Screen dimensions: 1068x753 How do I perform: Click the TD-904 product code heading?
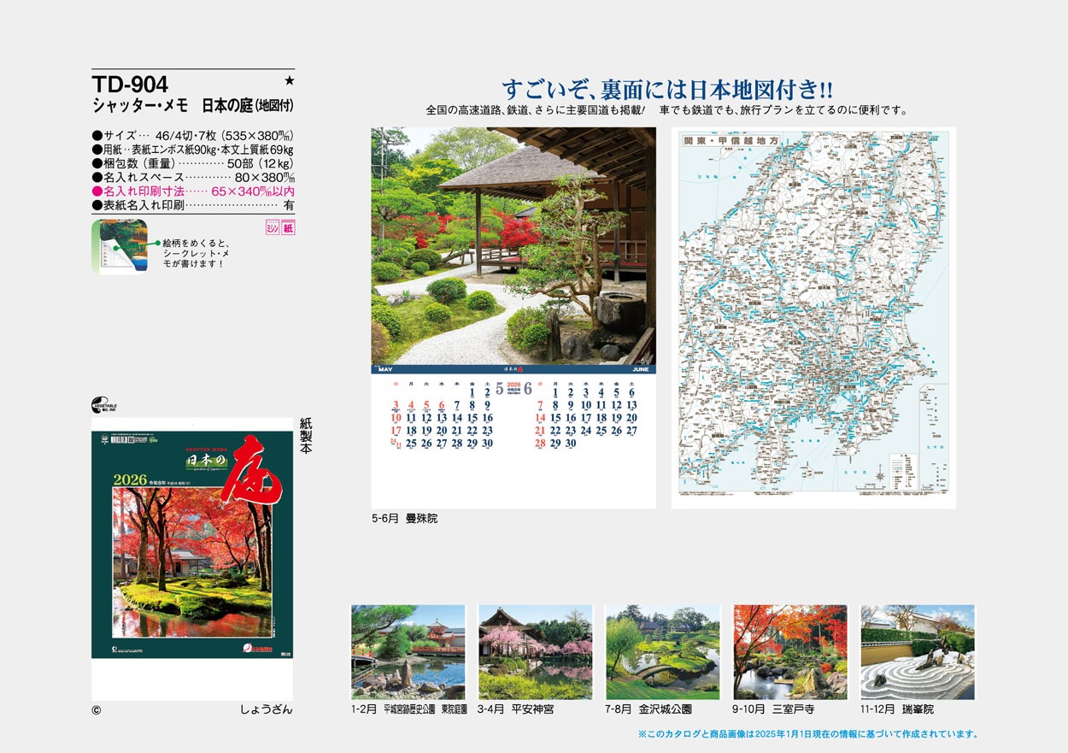click(x=130, y=84)
